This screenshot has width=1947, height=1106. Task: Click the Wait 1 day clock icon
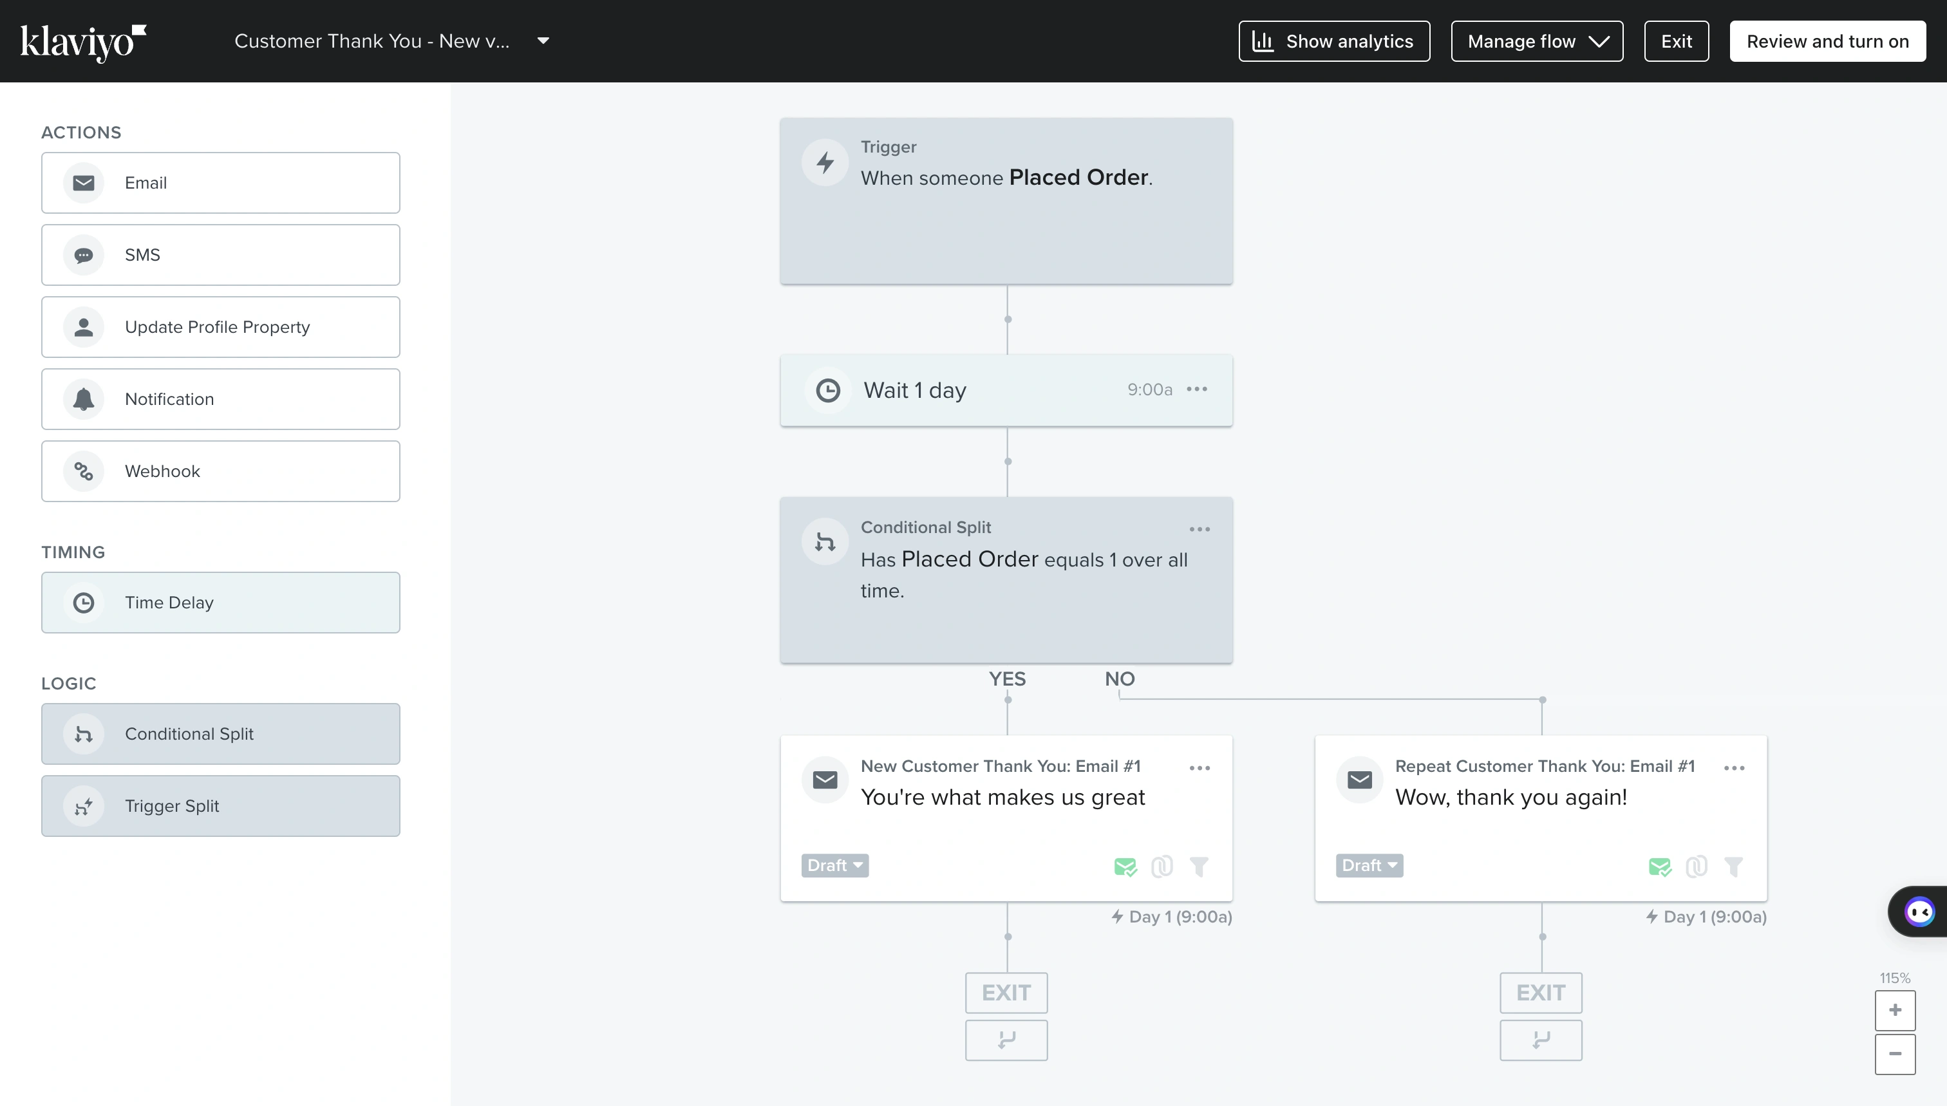tap(827, 390)
